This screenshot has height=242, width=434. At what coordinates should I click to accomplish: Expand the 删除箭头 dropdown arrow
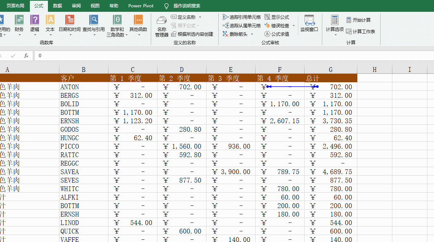(x=252, y=34)
